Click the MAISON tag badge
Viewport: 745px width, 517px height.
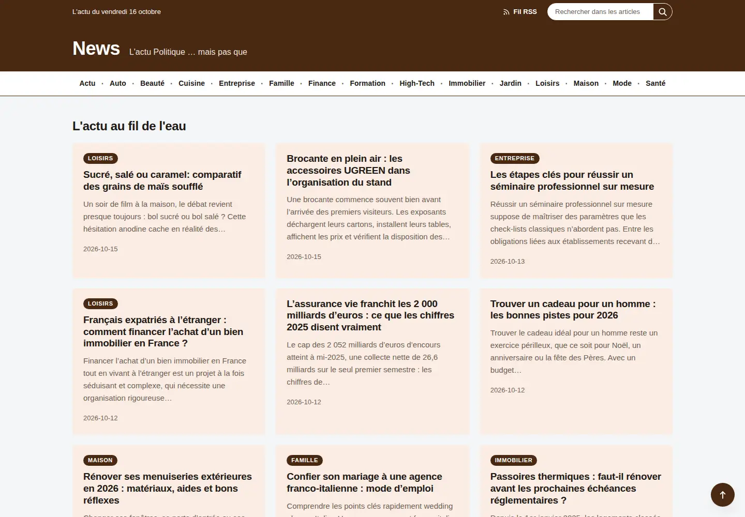(x=100, y=460)
